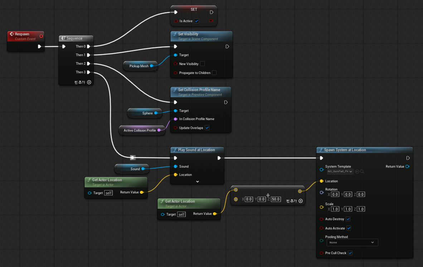Viewport: 423px width, 267px height.
Task: Select the Respawn custom event node title
Action: 22,34
